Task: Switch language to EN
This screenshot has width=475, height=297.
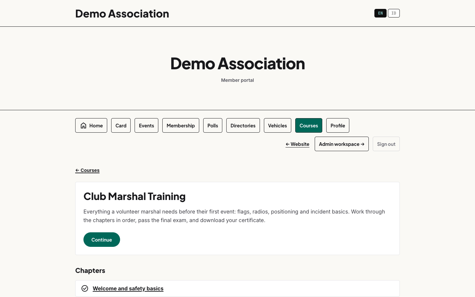Action: pyautogui.click(x=380, y=13)
